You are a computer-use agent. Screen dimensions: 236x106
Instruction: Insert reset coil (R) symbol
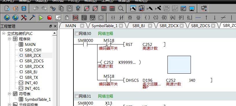click(x=164, y=18)
